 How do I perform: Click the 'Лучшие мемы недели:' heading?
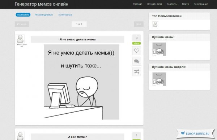(x=169, y=67)
